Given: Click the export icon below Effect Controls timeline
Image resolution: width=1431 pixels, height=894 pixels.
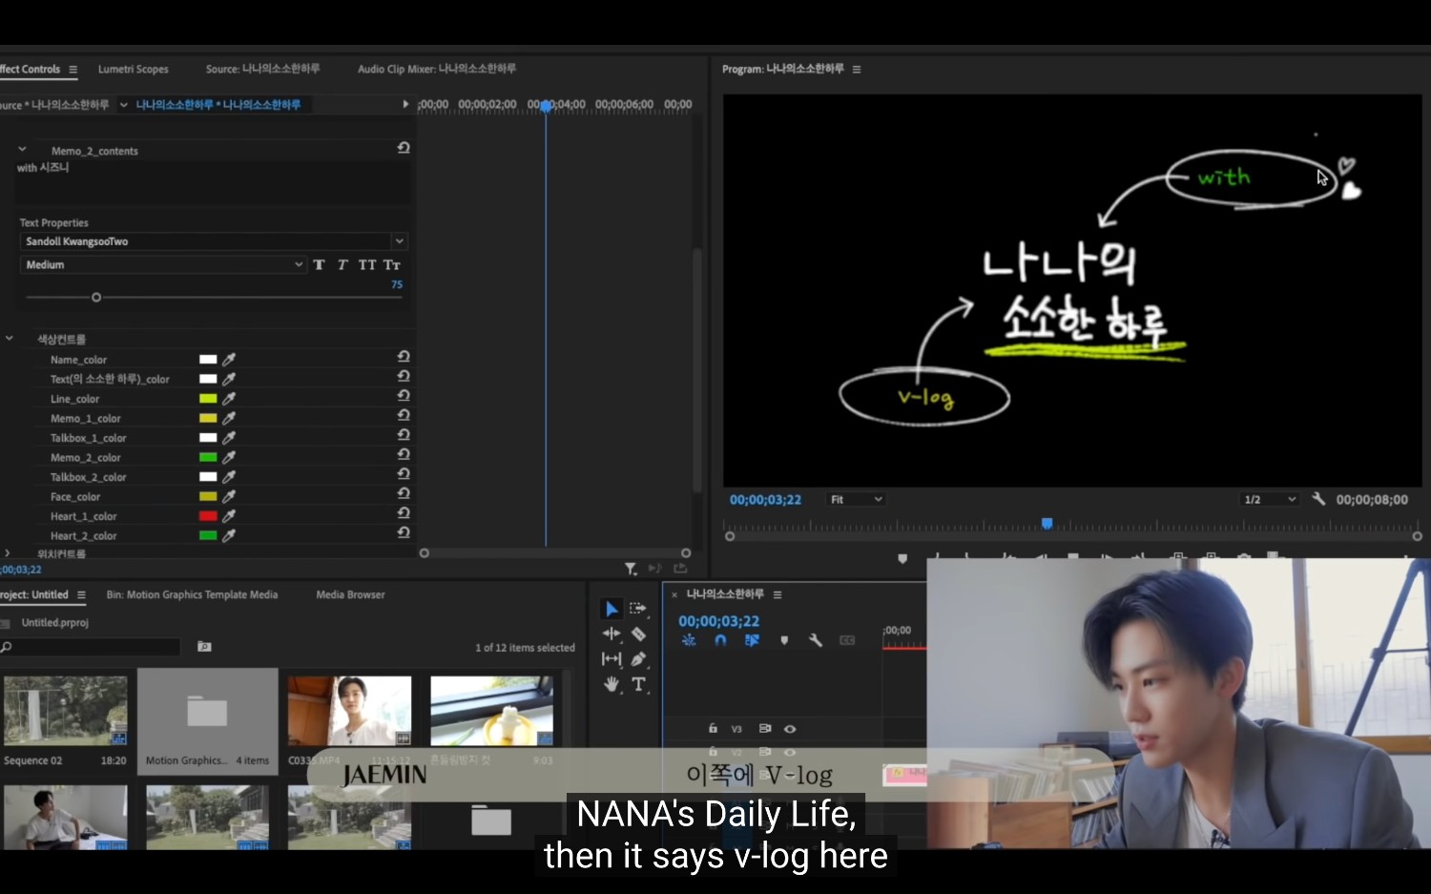Looking at the screenshot, I should (x=680, y=569).
